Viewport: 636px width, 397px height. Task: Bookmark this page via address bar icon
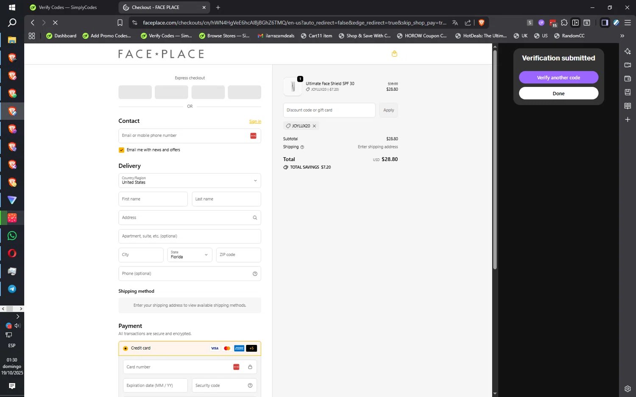pos(120,22)
